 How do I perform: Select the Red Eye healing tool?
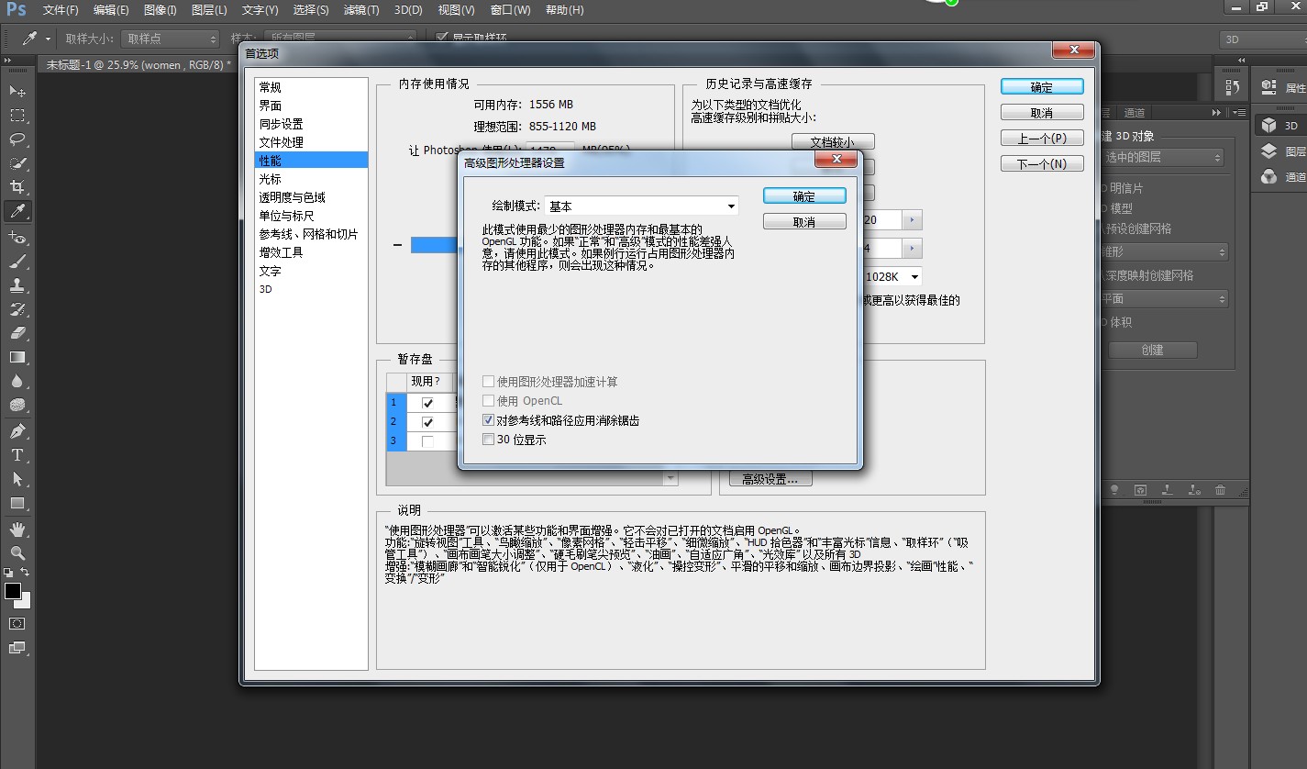[17, 238]
